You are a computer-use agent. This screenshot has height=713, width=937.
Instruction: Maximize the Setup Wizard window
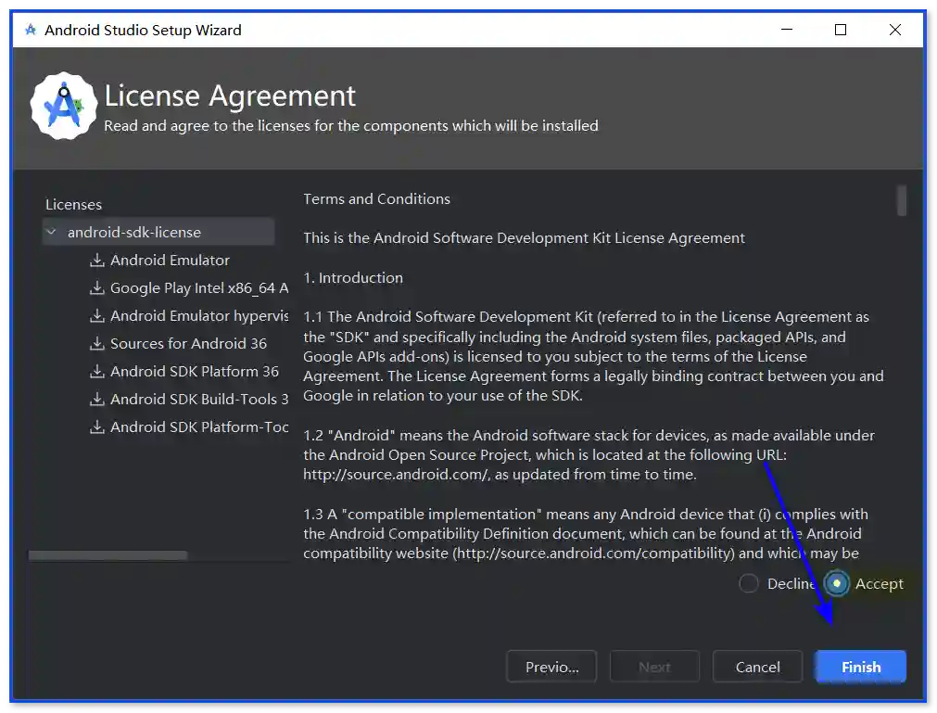(x=841, y=30)
